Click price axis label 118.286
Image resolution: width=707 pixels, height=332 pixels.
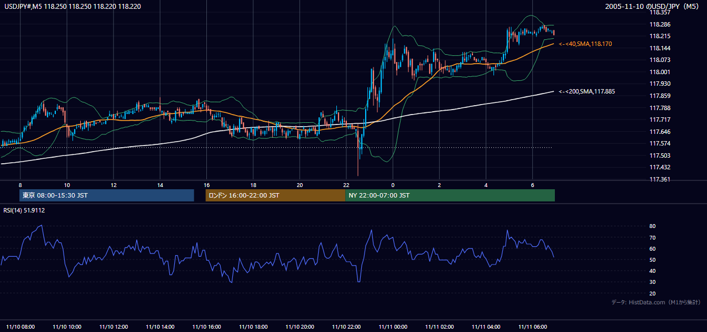(659, 24)
